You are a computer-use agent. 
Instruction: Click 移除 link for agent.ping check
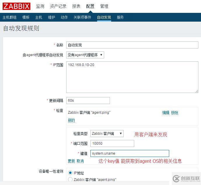[x=174, y=113]
